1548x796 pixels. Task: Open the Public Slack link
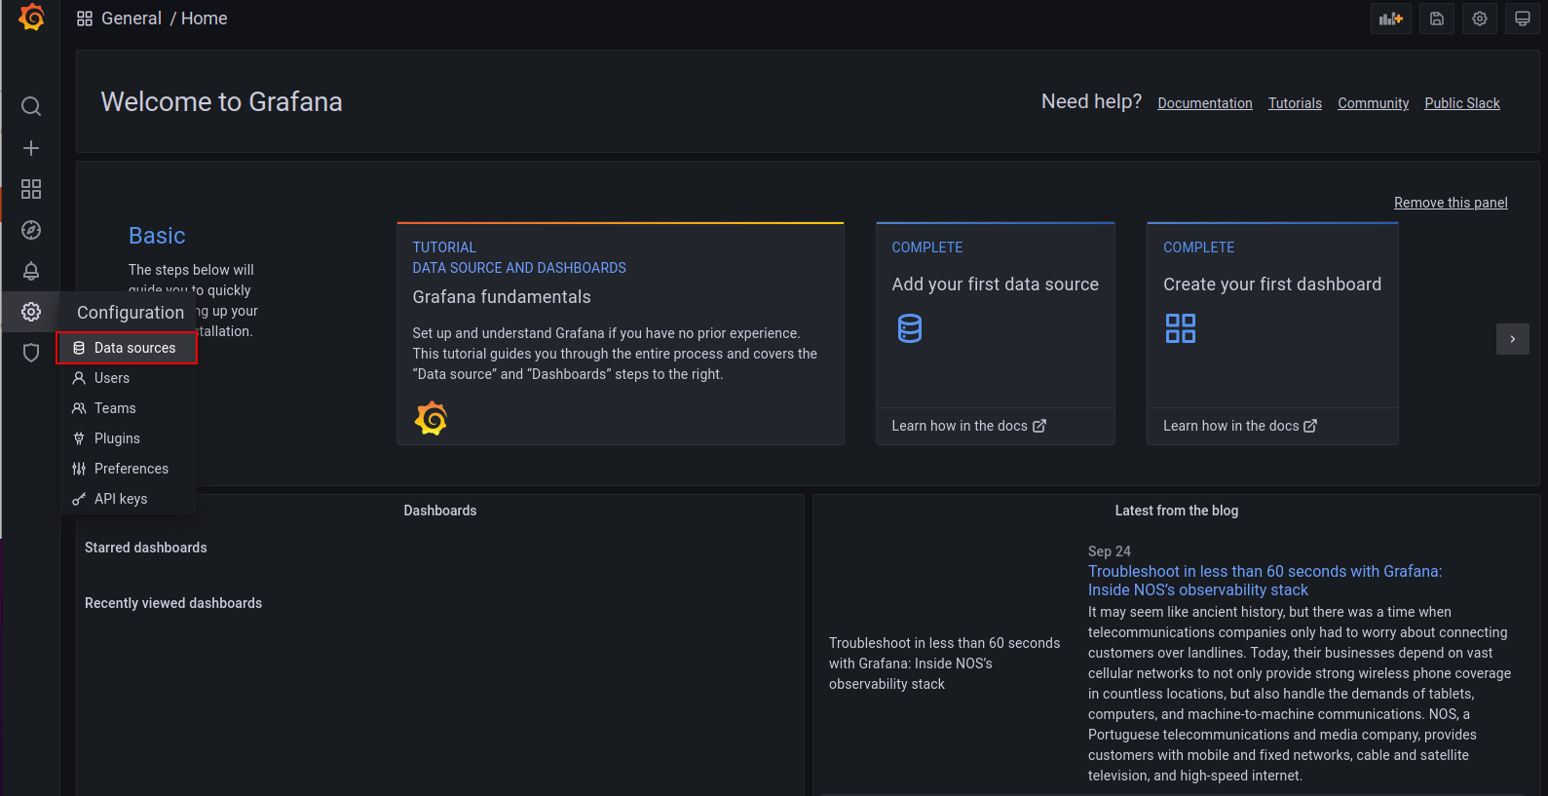pyautogui.click(x=1462, y=103)
